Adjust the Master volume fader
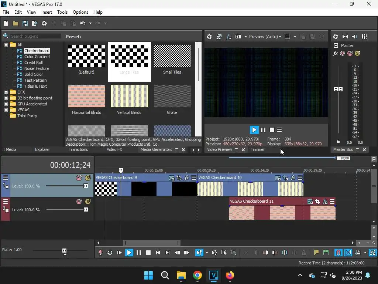378x284 pixels. pos(338,89)
